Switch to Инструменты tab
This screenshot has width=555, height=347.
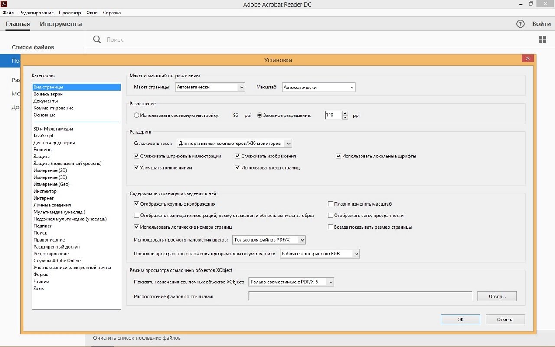click(61, 24)
